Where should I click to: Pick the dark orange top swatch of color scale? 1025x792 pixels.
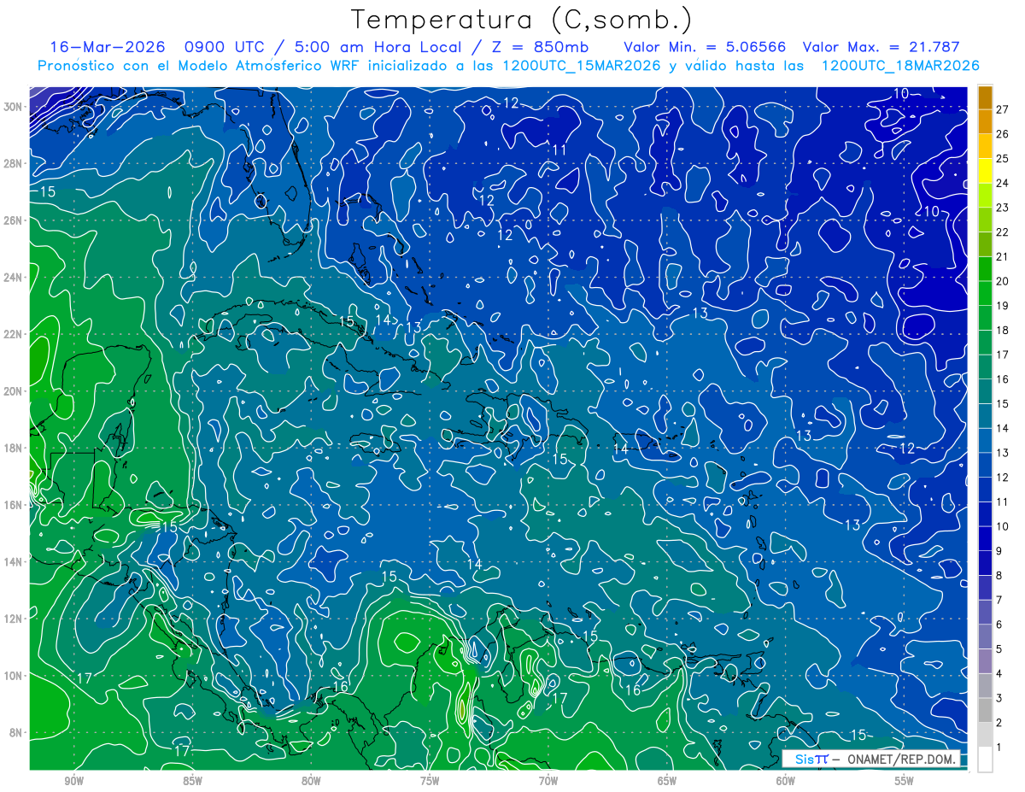(x=985, y=97)
